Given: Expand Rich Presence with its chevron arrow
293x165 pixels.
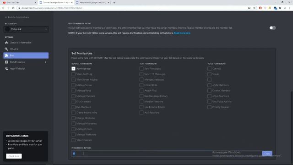Looking at the screenshot, I should pos(45,62).
